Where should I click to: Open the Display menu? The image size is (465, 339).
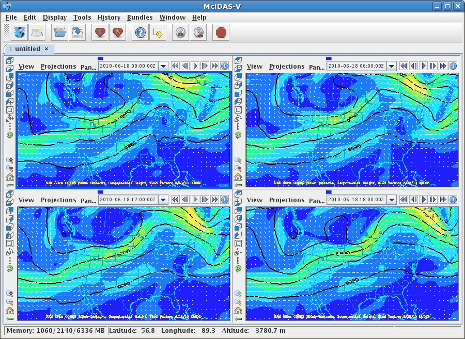coord(54,17)
